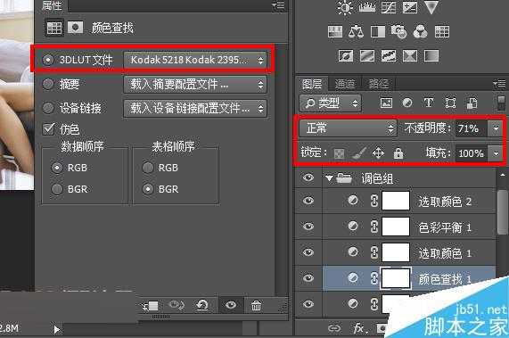Switch to the 图层 tab

point(312,84)
